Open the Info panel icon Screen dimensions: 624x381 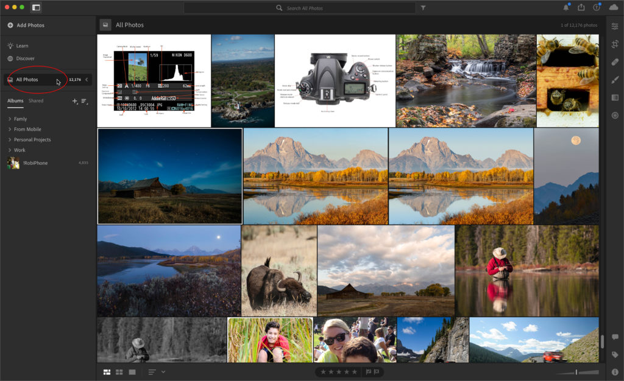[615, 372]
